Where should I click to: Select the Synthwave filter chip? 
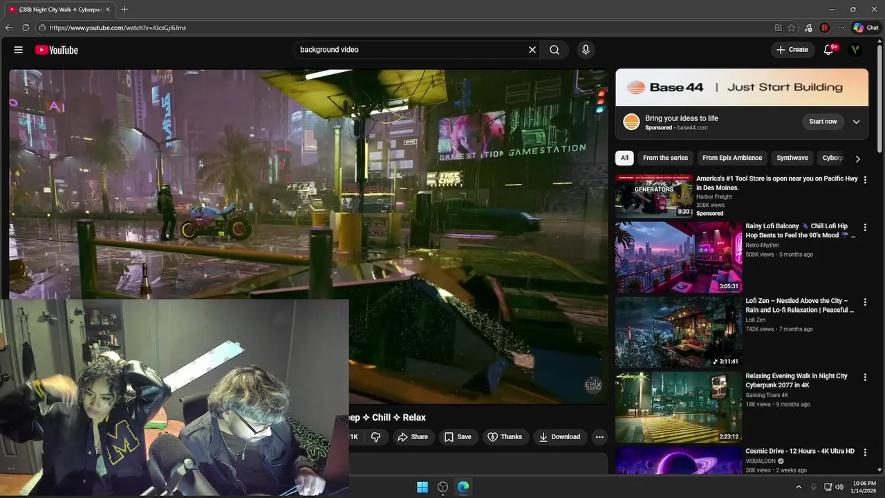tap(792, 158)
